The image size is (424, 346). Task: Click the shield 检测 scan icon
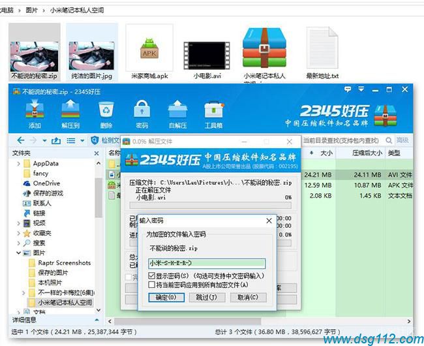(95, 140)
